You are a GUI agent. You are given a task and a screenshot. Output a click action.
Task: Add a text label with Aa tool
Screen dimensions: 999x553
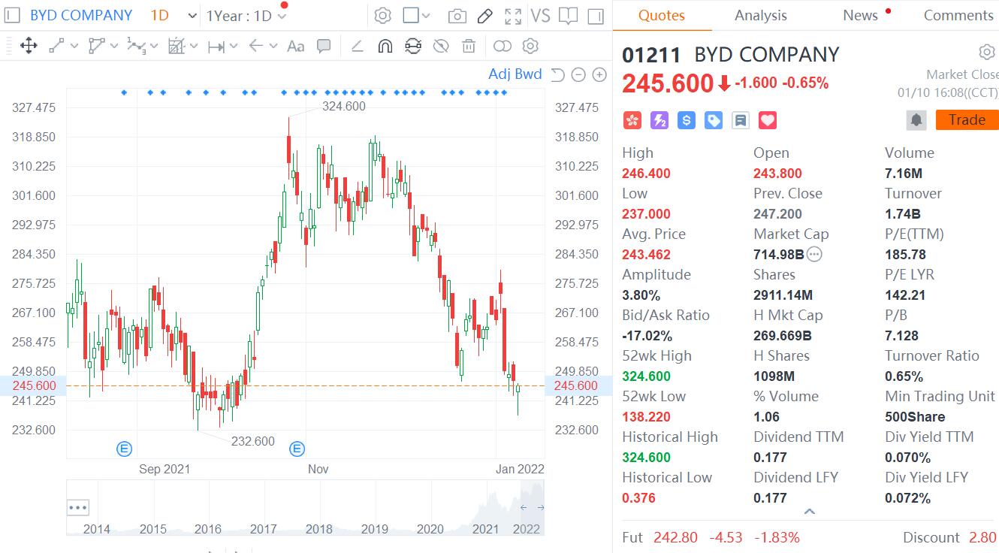(296, 47)
